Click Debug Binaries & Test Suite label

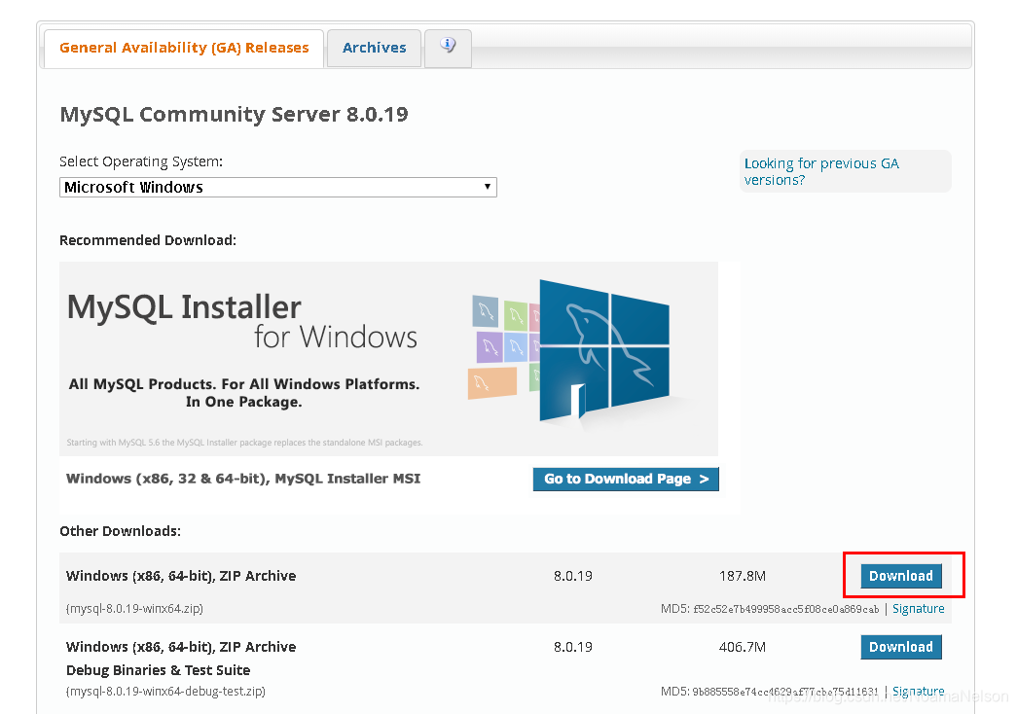click(159, 670)
